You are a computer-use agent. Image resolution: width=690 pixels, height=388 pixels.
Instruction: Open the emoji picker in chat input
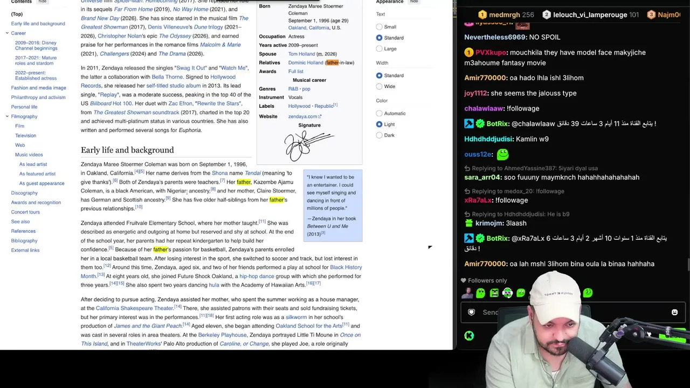tap(674, 313)
